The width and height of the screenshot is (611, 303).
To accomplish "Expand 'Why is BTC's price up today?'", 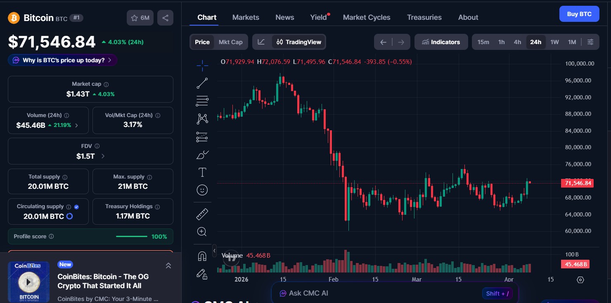I will (62, 60).
